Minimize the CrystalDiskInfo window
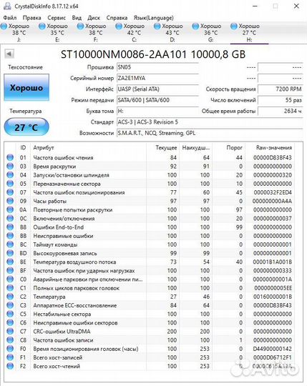This screenshot has width=307, height=386. 255,6
